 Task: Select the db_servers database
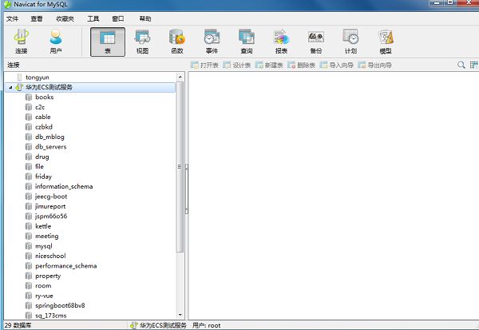[x=51, y=147]
